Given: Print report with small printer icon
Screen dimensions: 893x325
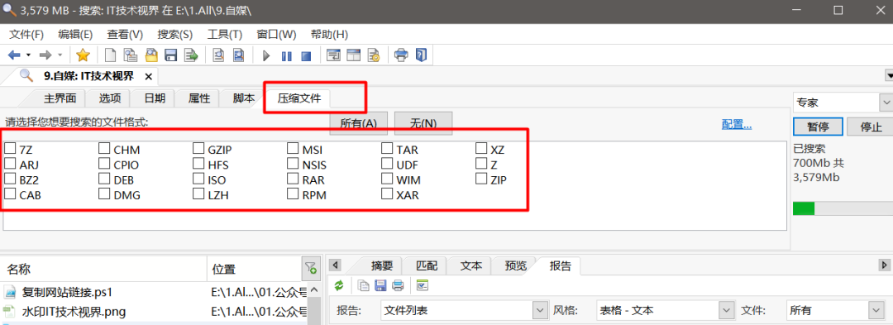Looking at the screenshot, I should (398, 285).
